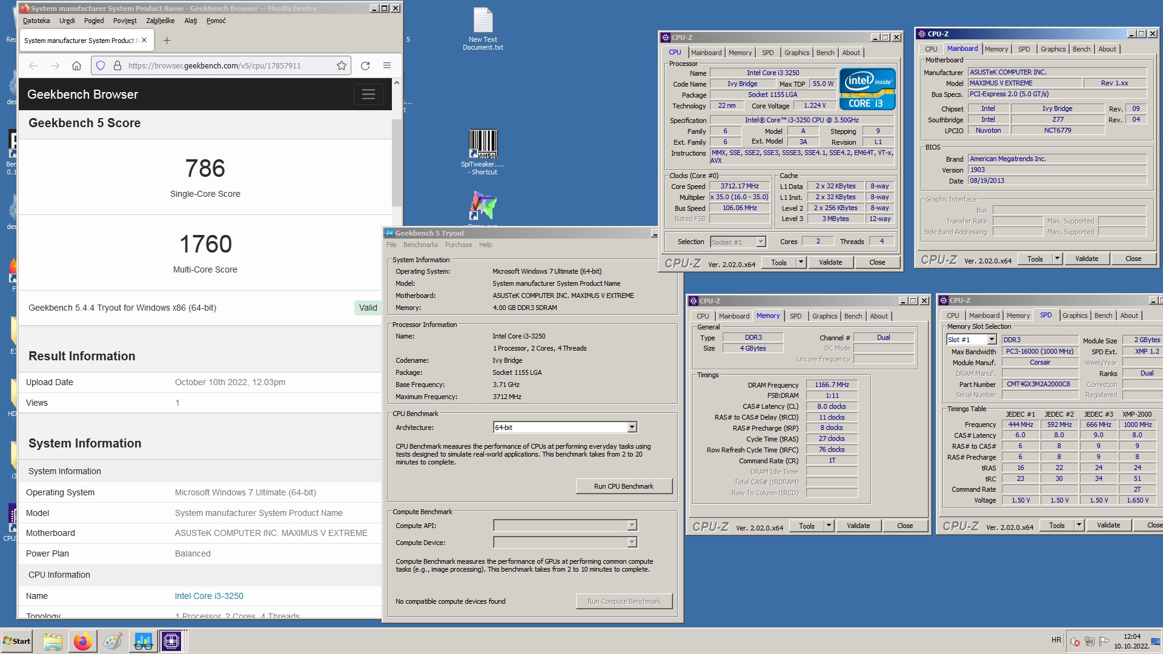Open the Compute API dropdown

[632, 526]
